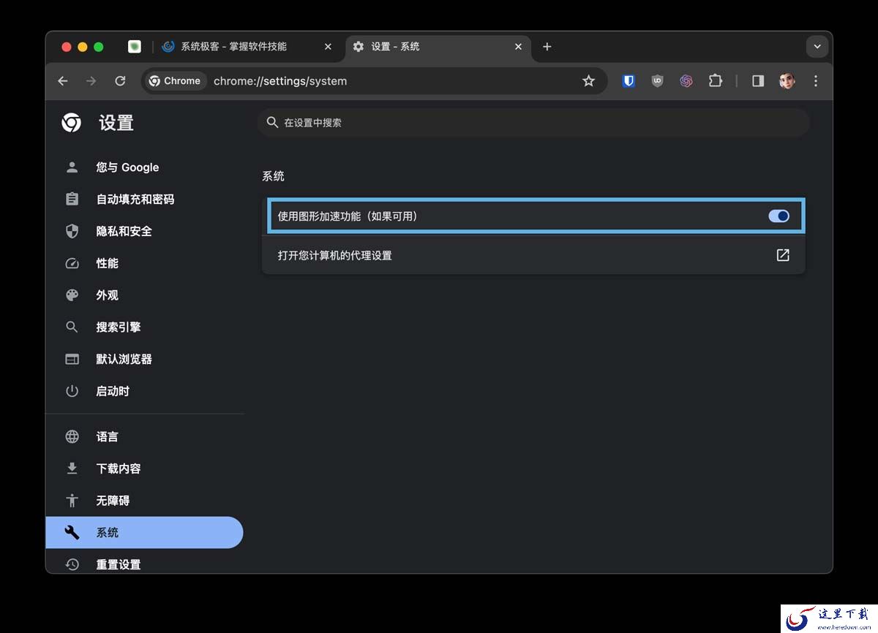Open the Extensions puzzle piece menu

coord(715,81)
